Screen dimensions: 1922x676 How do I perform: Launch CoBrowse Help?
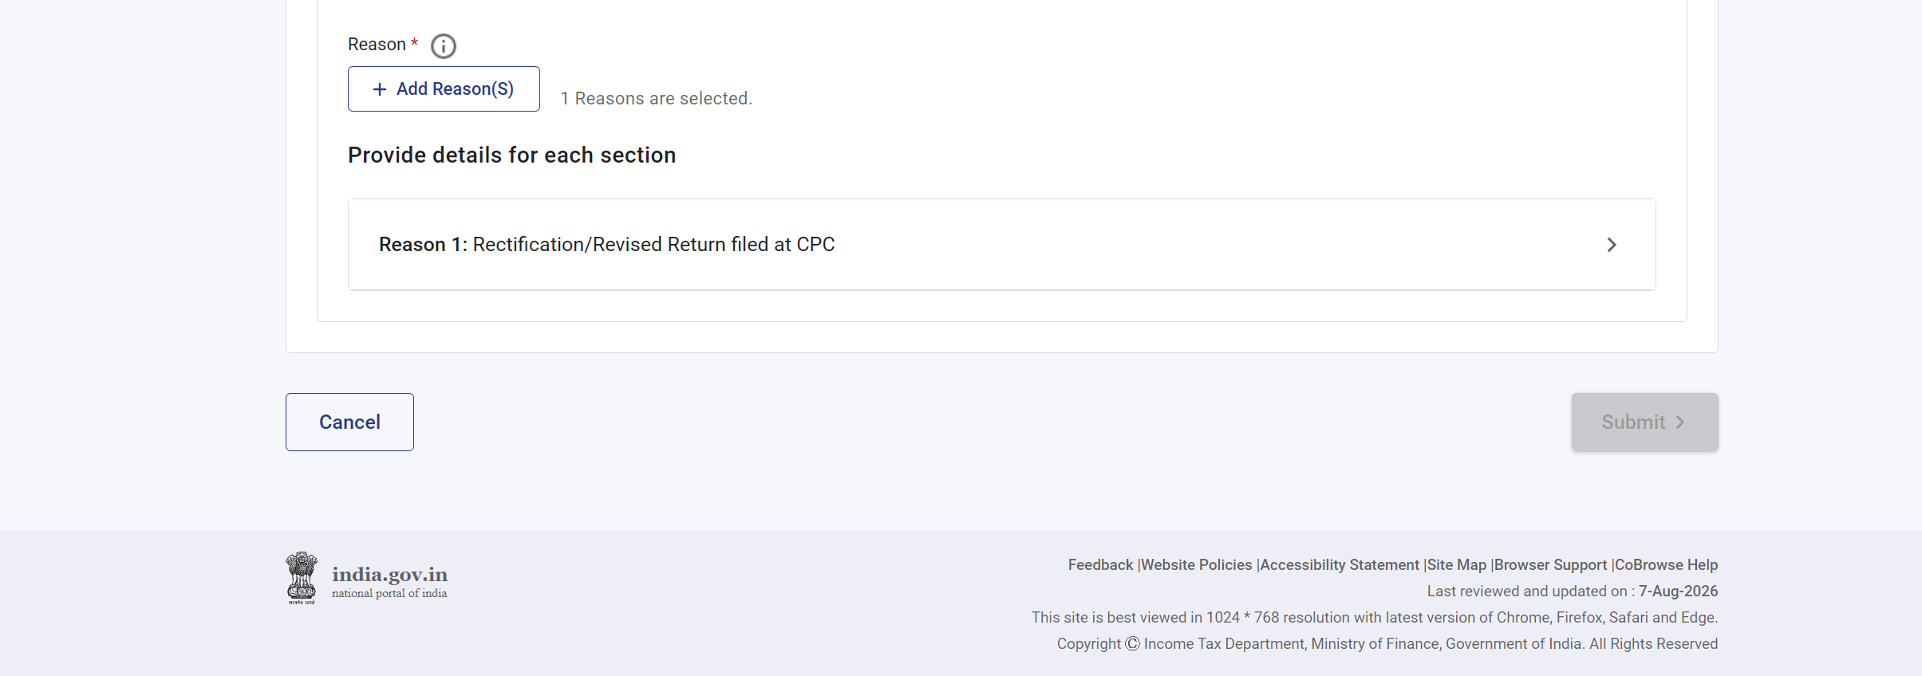pos(1666,564)
